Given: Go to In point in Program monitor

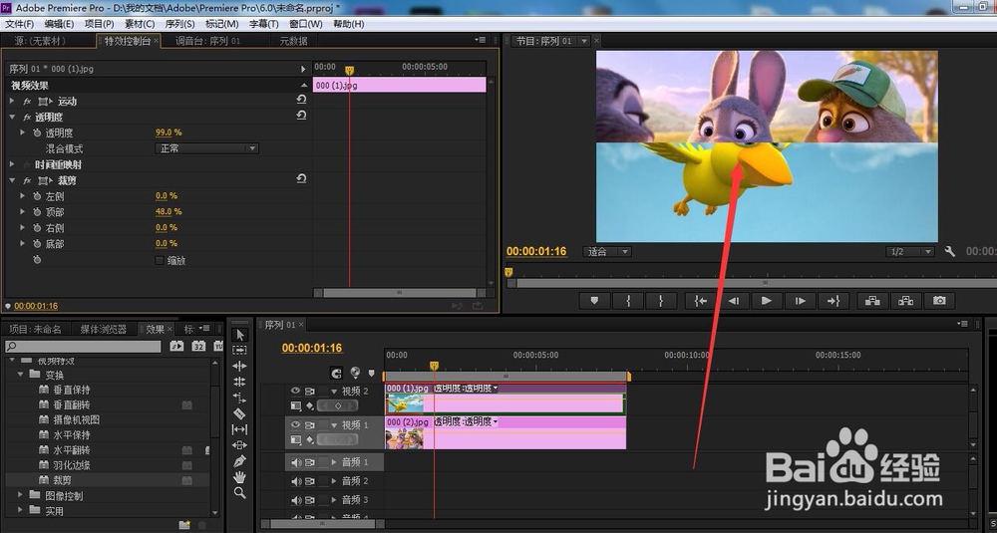Looking at the screenshot, I should coord(701,301).
